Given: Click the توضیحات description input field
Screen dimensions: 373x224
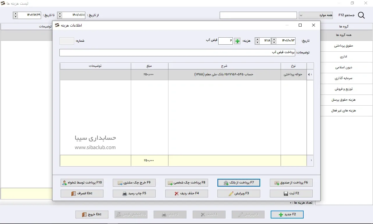Looking at the screenshot, I should (177, 52).
